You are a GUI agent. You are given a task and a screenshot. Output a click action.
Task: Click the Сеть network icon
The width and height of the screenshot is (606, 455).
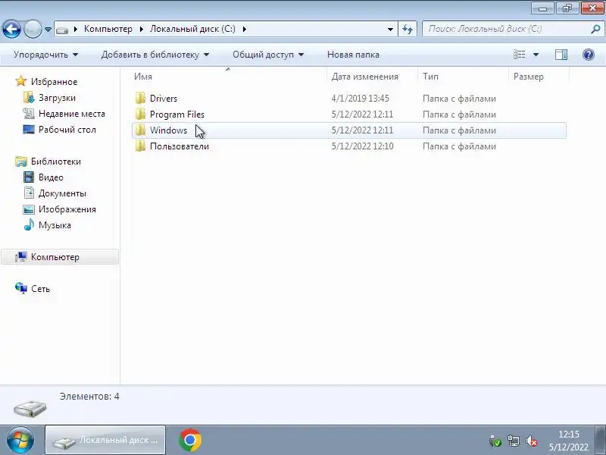coord(21,288)
